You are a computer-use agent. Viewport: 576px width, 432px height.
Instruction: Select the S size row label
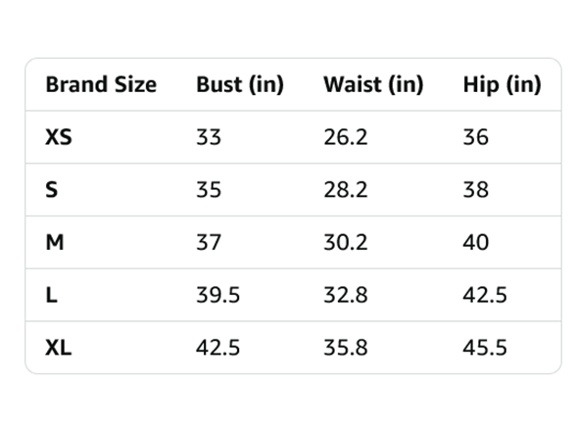pos(51,190)
